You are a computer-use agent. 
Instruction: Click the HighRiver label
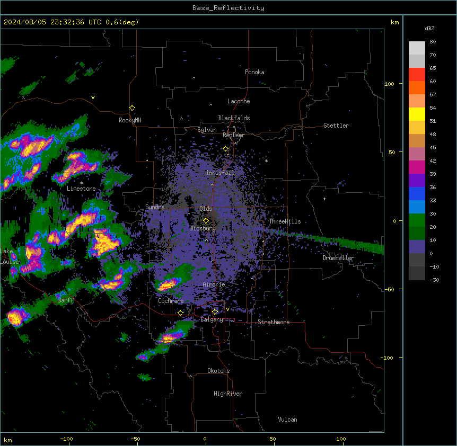coord(228,394)
